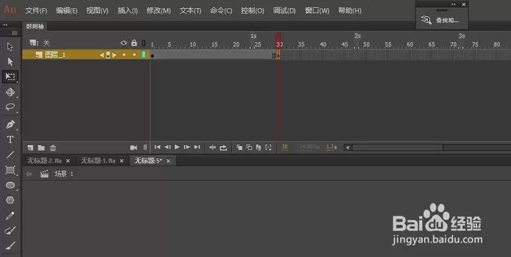511x257 pixels.
Task: Open the 文本(T) menu
Action: (190, 11)
